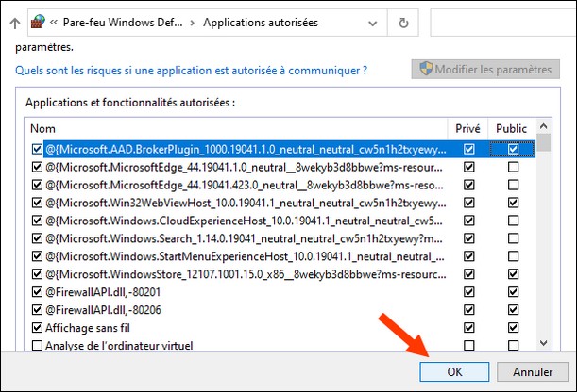Viewport: 577px width, 392px height.
Task: Select @FirewallAPI.dll,-80201 row text
Action: [103, 292]
